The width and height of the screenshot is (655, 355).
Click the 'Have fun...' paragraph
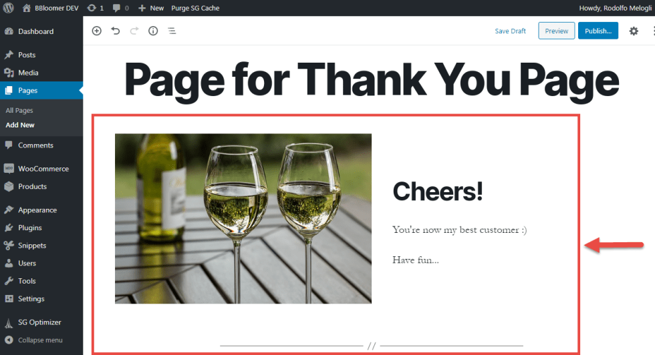[416, 260]
